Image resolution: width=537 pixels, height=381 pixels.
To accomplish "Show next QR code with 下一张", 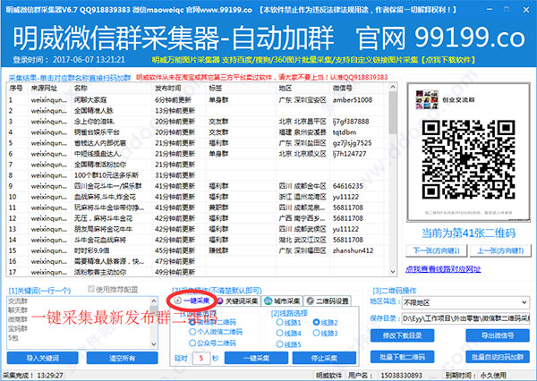I will (436, 250).
